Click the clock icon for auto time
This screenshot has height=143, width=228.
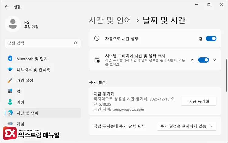click(x=97, y=39)
